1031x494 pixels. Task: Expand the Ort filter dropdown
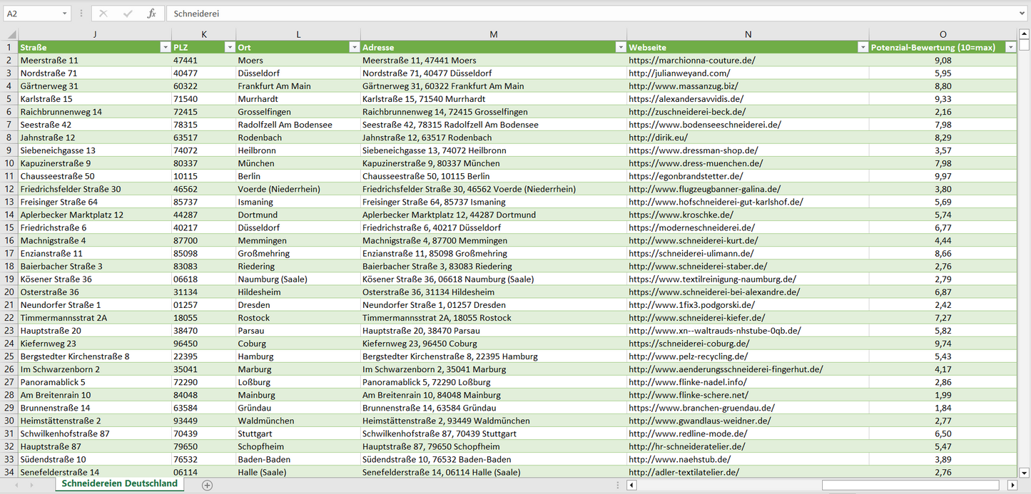tap(354, 47)
